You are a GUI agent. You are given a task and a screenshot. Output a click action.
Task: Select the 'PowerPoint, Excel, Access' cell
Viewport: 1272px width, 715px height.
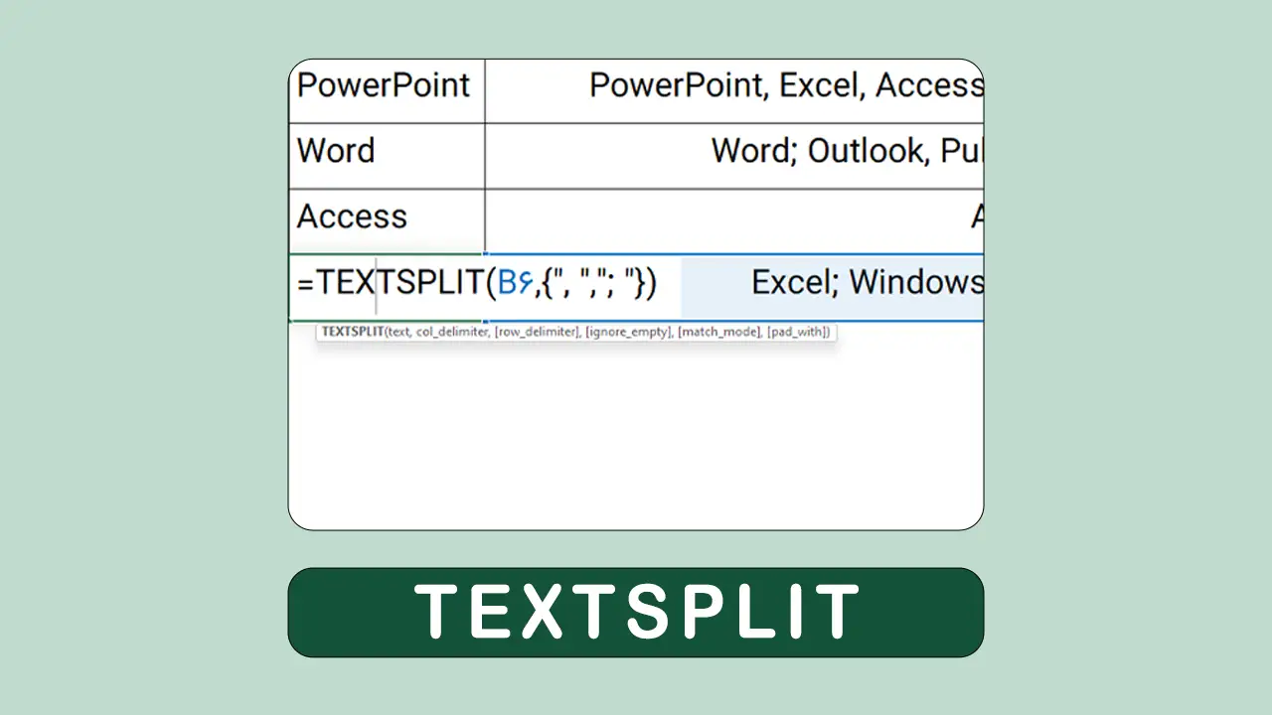734,90
